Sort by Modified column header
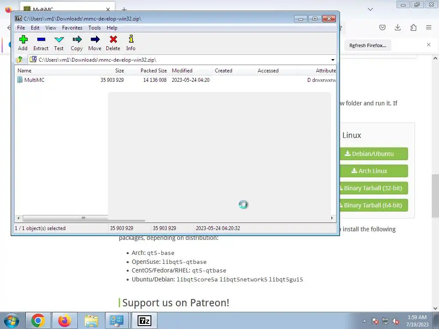 [190, 71]
